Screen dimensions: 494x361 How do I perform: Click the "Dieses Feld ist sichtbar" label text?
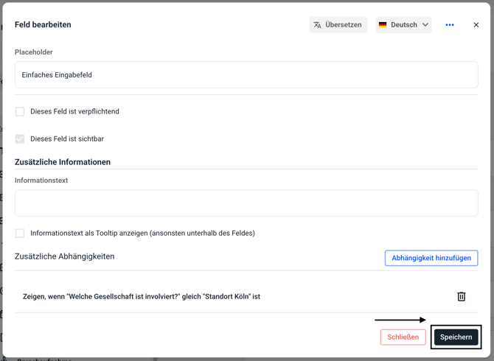(x=67, y=139)
